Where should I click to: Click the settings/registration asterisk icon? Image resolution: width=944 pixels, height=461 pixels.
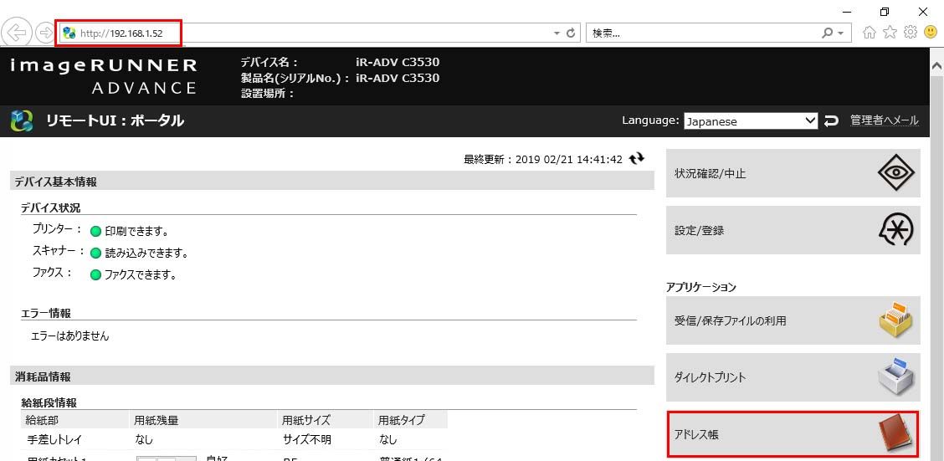(895, 230)
